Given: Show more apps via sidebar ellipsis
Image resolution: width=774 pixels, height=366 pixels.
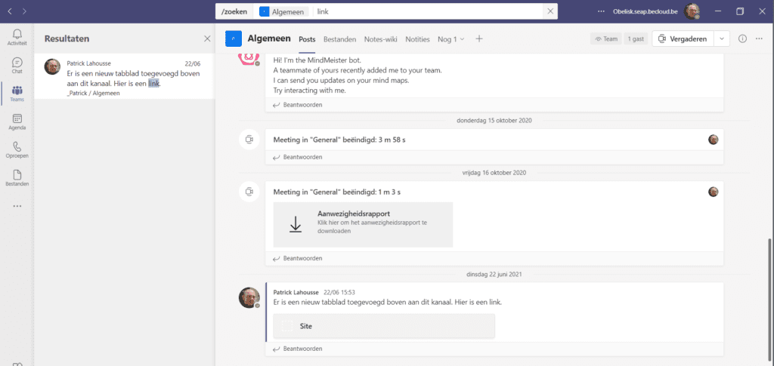Looking at the screenshot, I should (17, 206).
